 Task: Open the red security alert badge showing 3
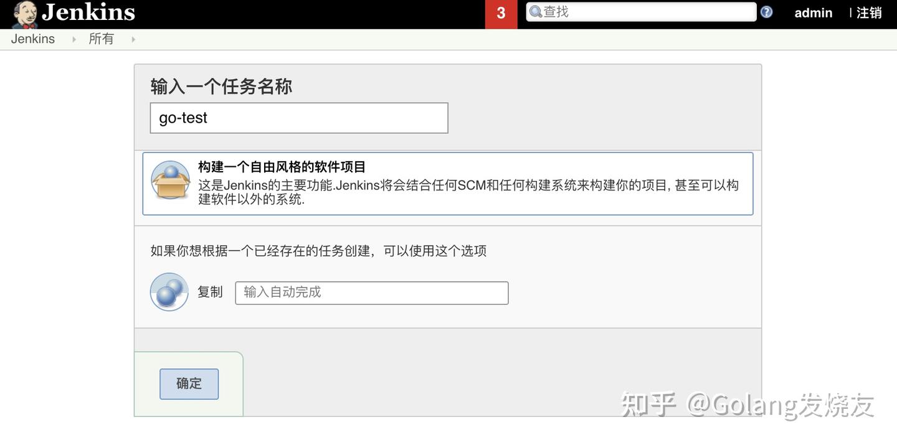click(501, 14)
